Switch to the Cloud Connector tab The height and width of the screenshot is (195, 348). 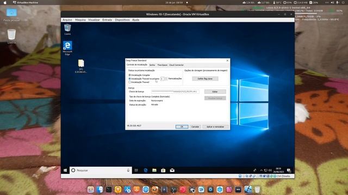tap(176, 65)
